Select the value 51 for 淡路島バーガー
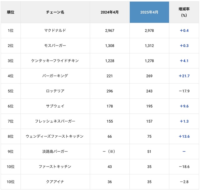 point(149,152)
